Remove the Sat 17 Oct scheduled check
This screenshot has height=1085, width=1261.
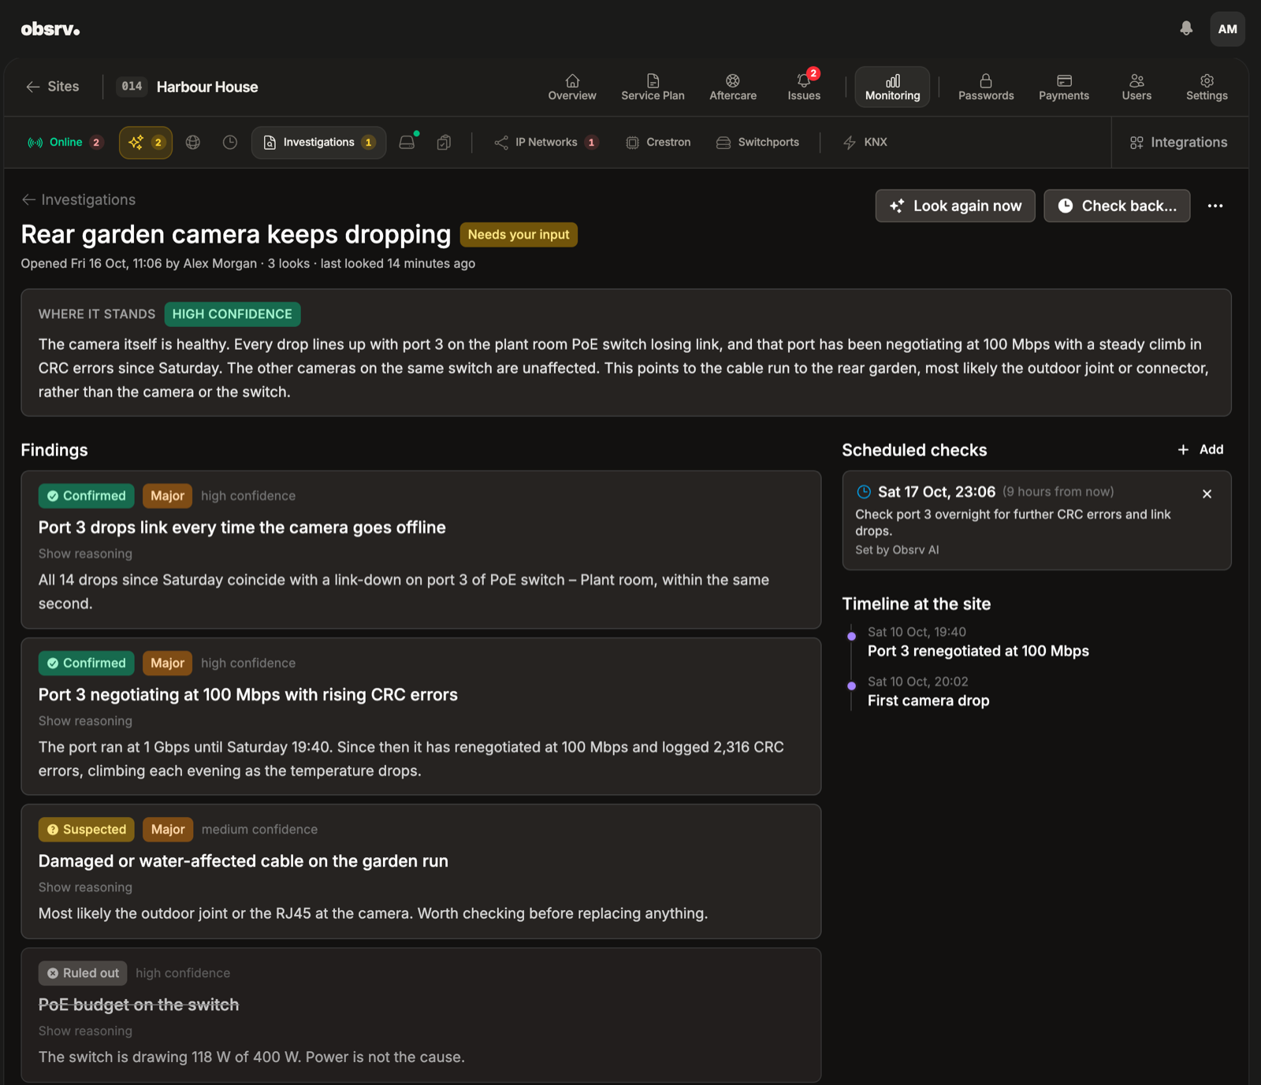1207,494
